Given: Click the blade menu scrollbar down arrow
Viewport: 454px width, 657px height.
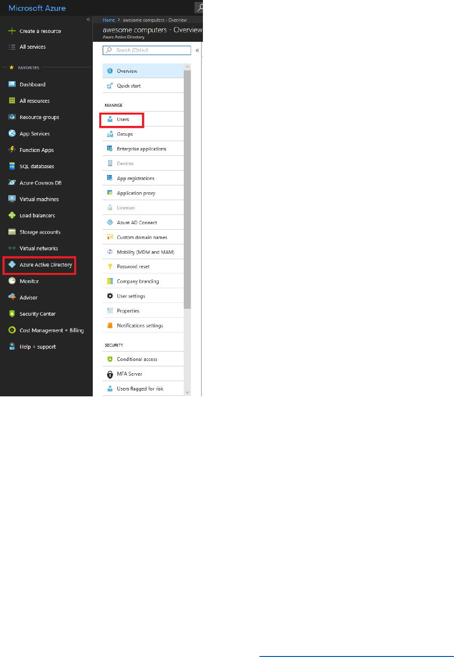Looking at the screenshot, I should [187, 392].
